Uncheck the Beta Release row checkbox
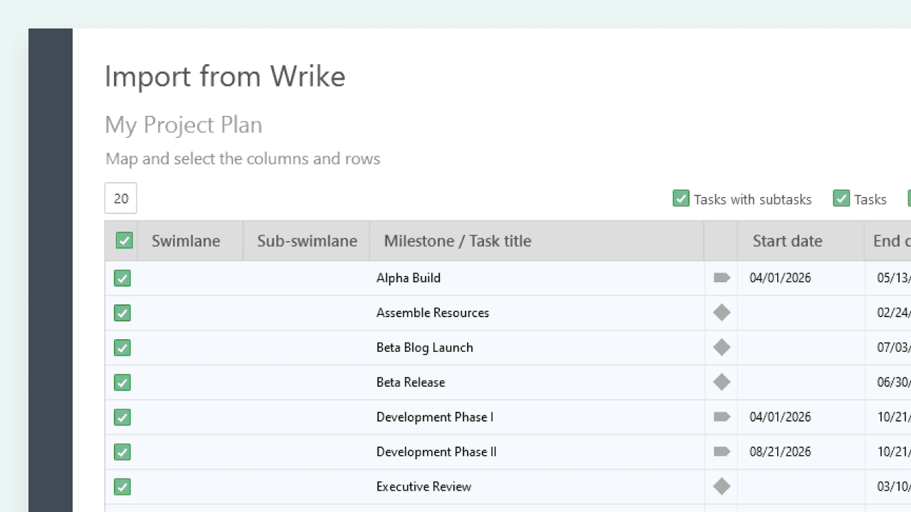Viewport: 911px width, 512px height. 122,383
